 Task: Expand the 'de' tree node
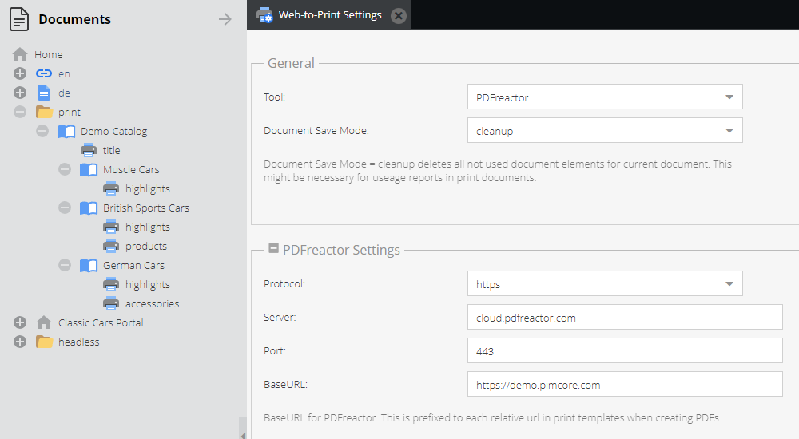coord(20,93)
